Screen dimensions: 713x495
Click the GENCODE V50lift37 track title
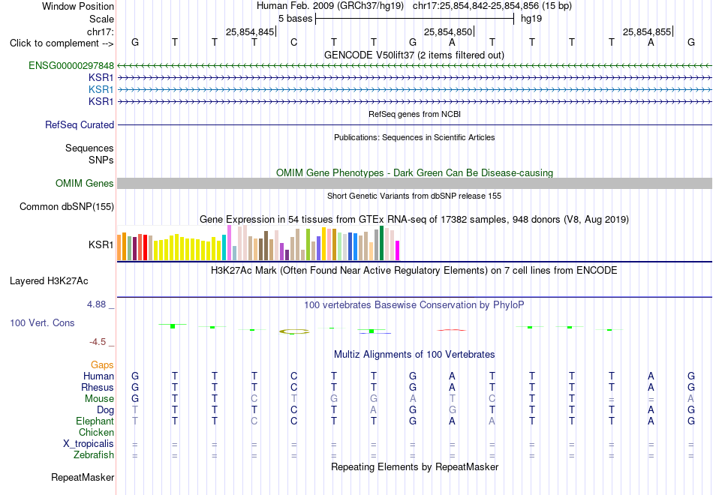tap(414, 55)
